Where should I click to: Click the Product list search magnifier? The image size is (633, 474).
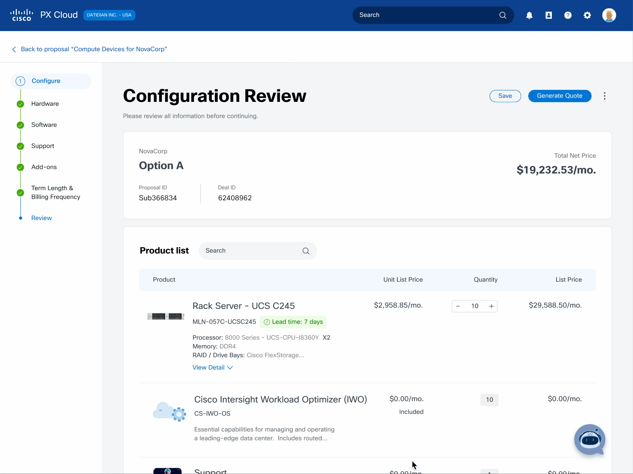point(306,251)
